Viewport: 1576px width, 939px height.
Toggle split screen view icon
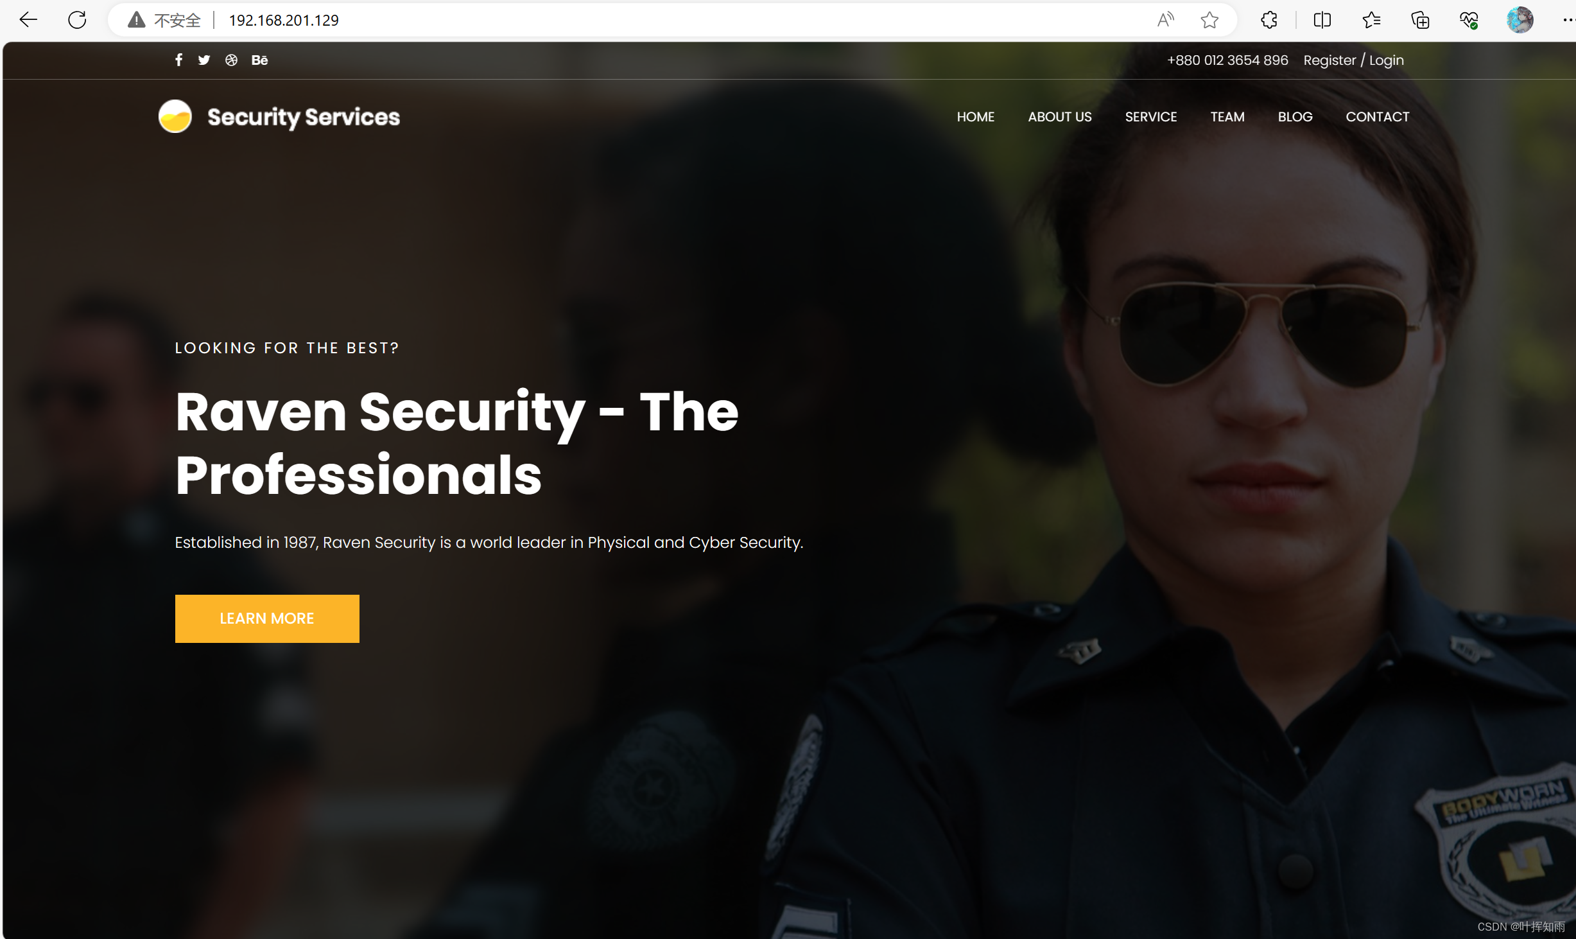(x=1322, y=20)
